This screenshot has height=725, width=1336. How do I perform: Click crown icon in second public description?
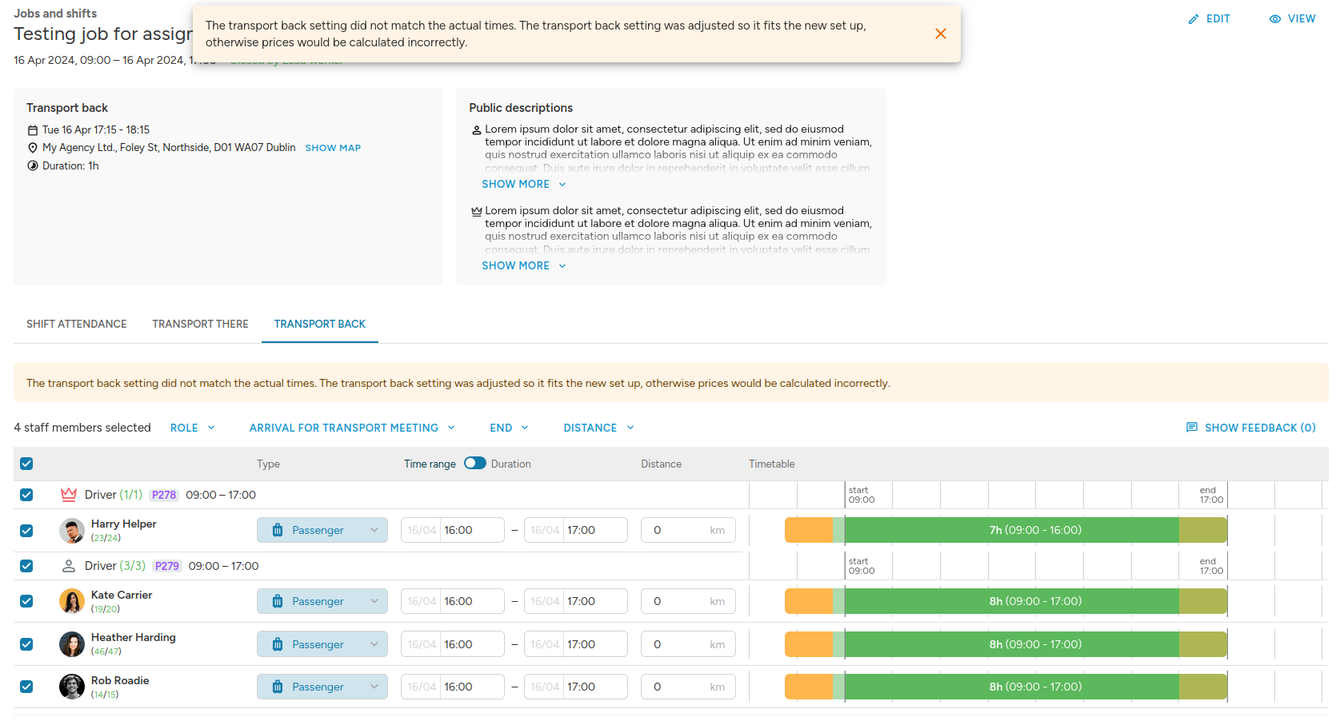477,211
